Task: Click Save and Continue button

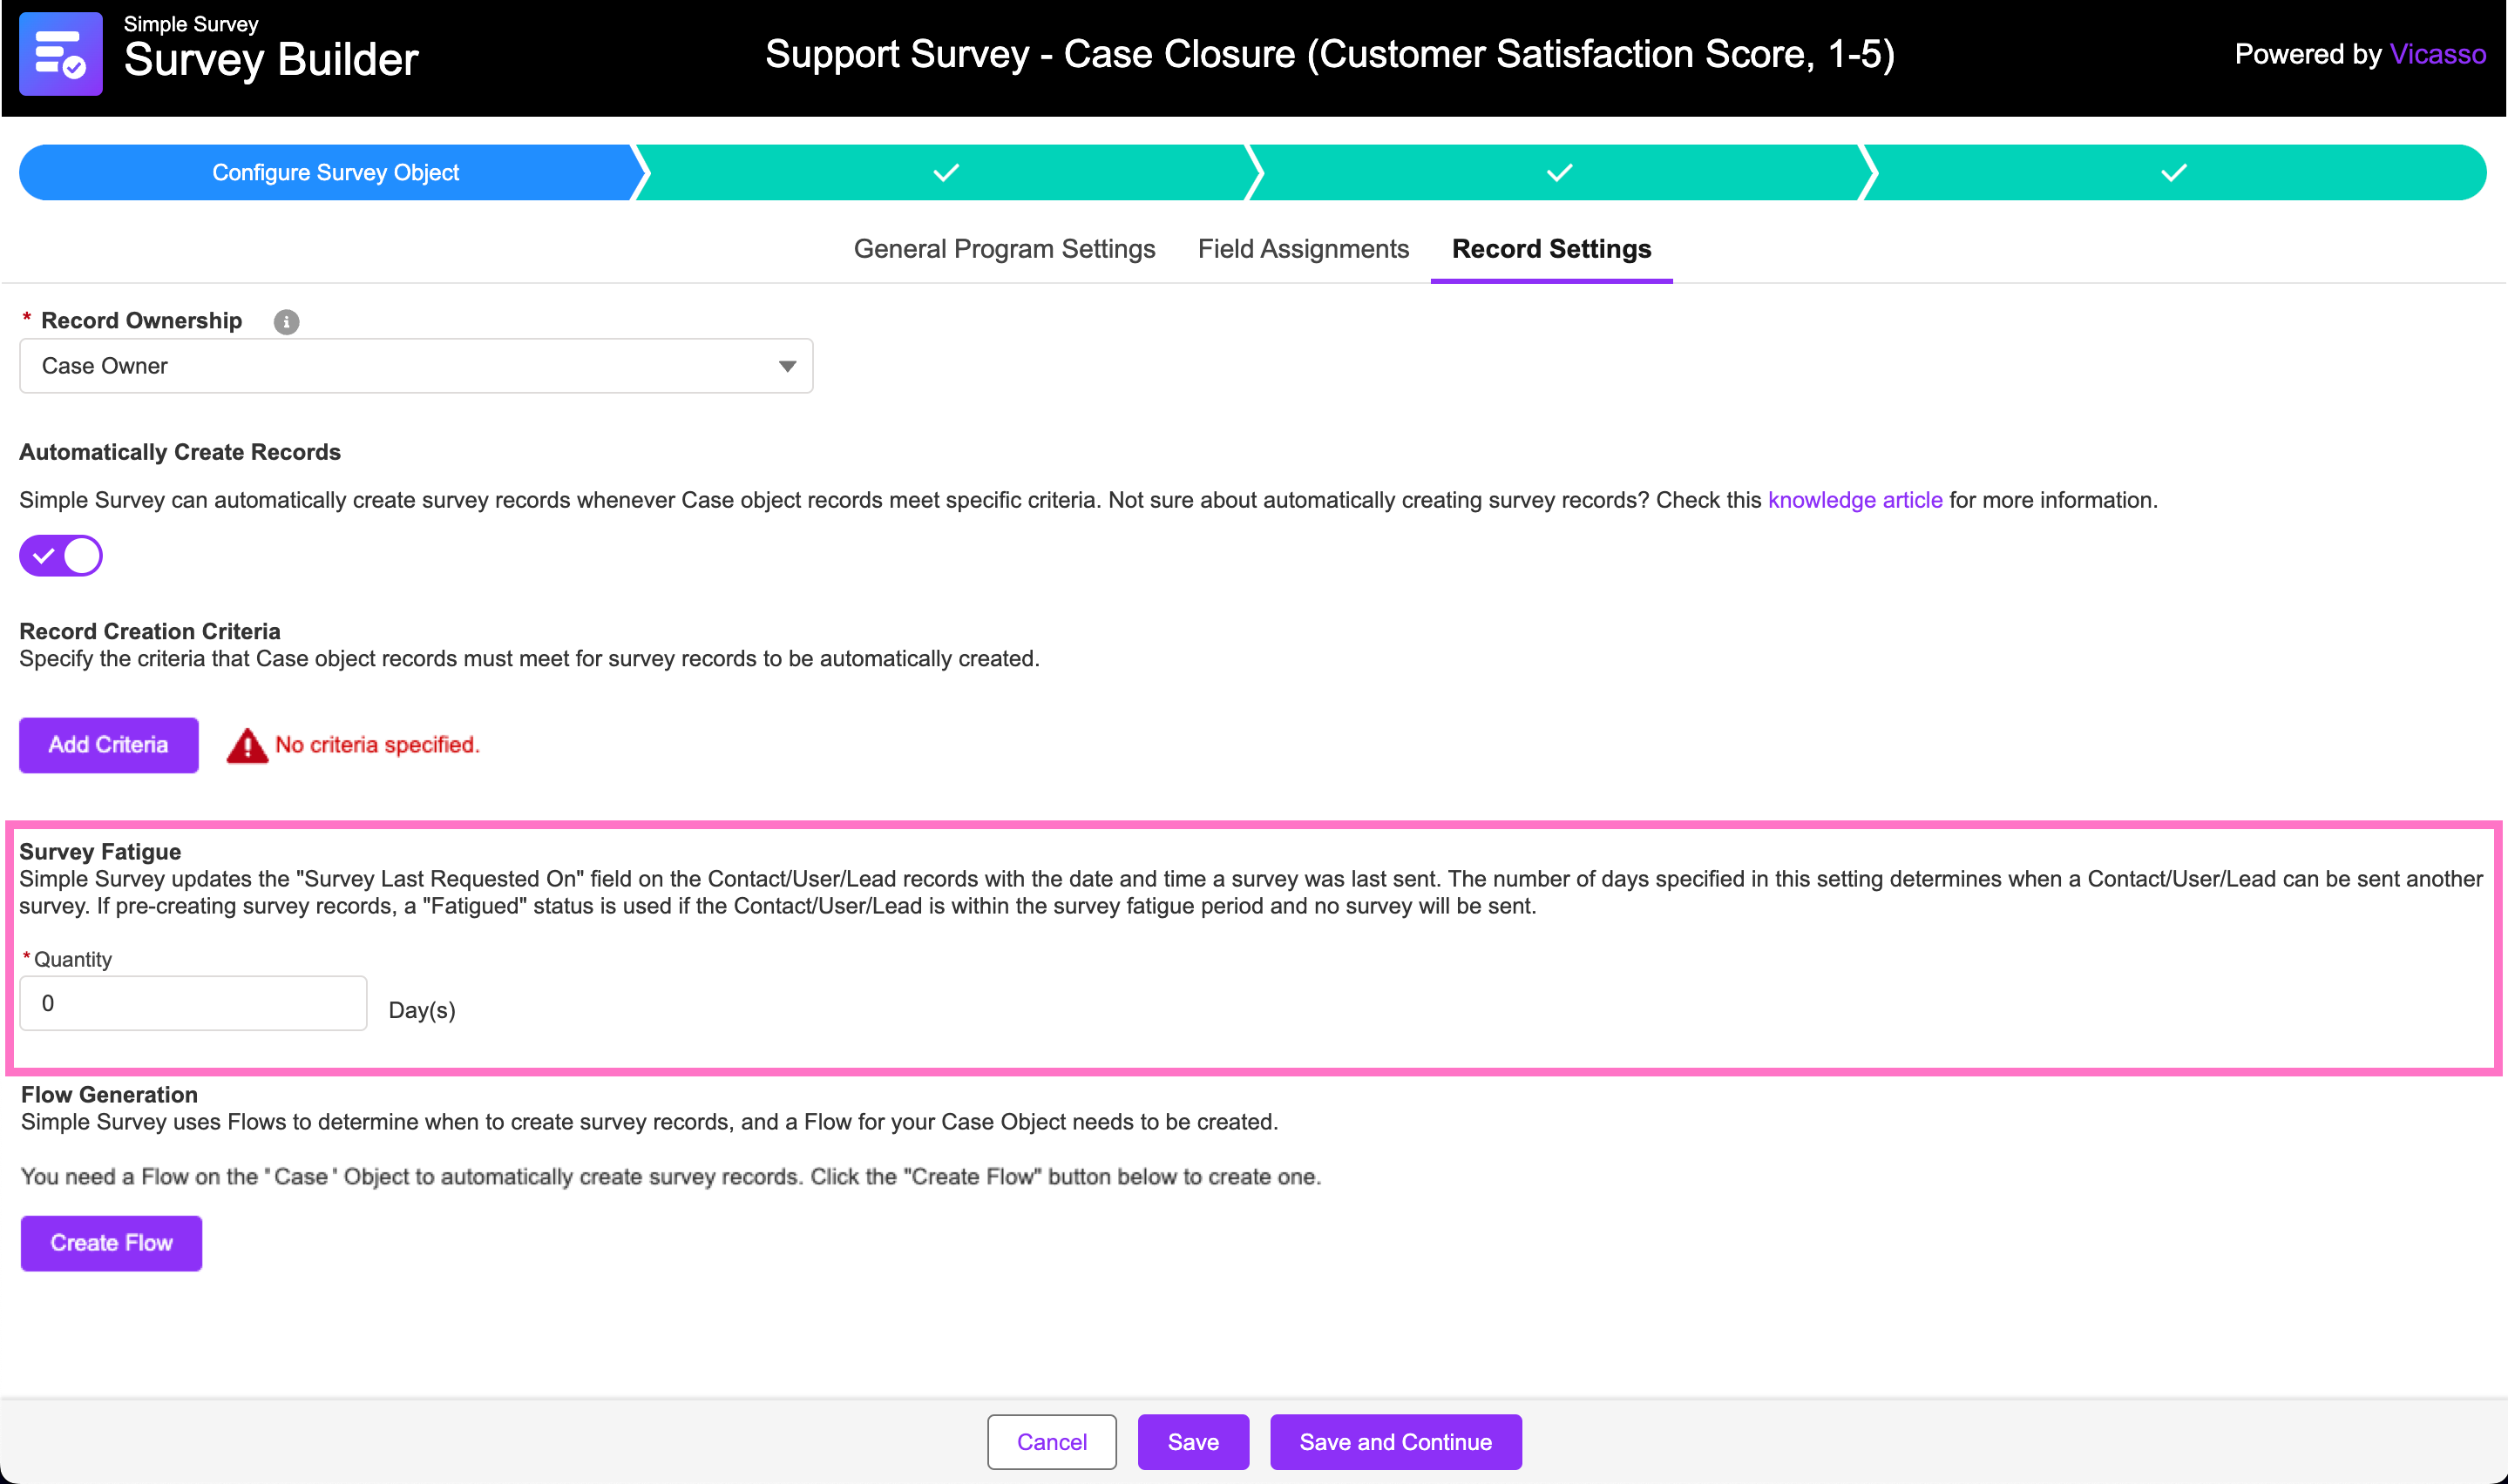Action: click(x=1395, y=1442)
